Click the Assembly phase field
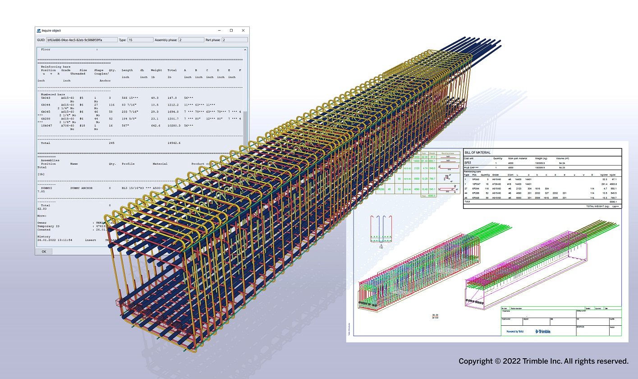 192,40
